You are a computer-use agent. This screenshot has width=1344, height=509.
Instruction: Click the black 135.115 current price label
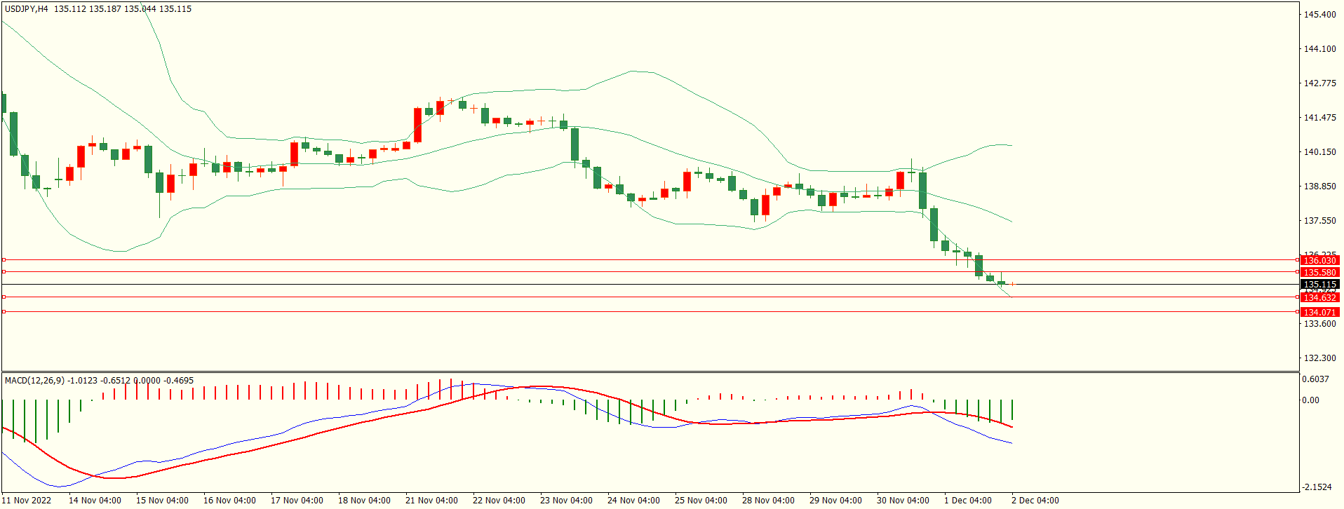[x=1319, y=285]
